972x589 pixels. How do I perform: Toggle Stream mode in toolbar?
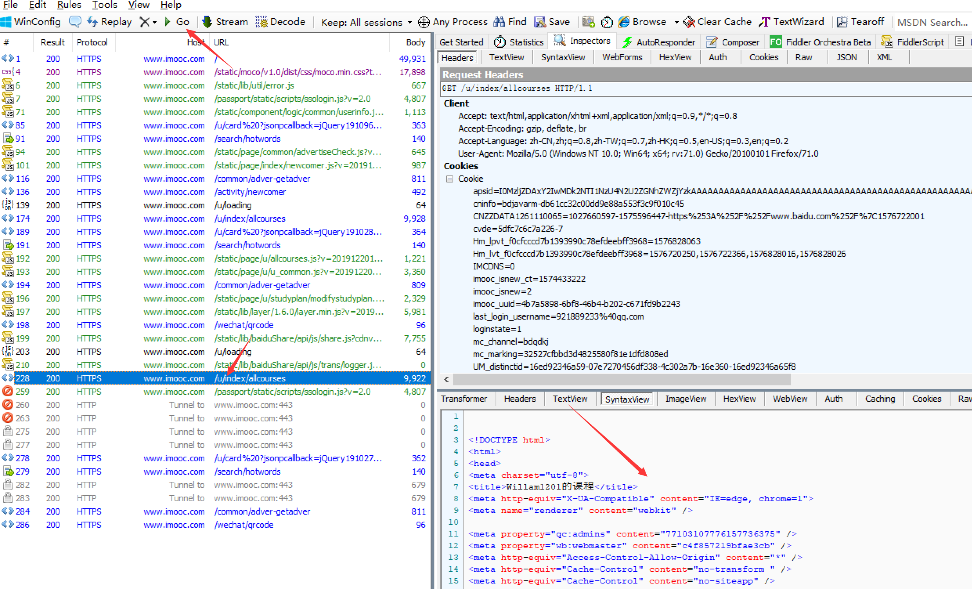coord(225,22)
